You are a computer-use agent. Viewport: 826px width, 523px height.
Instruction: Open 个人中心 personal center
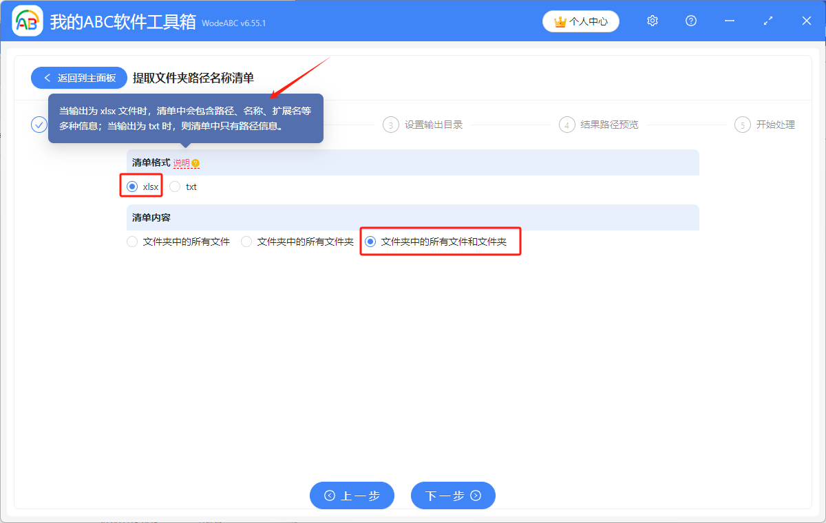coord(580,21)
